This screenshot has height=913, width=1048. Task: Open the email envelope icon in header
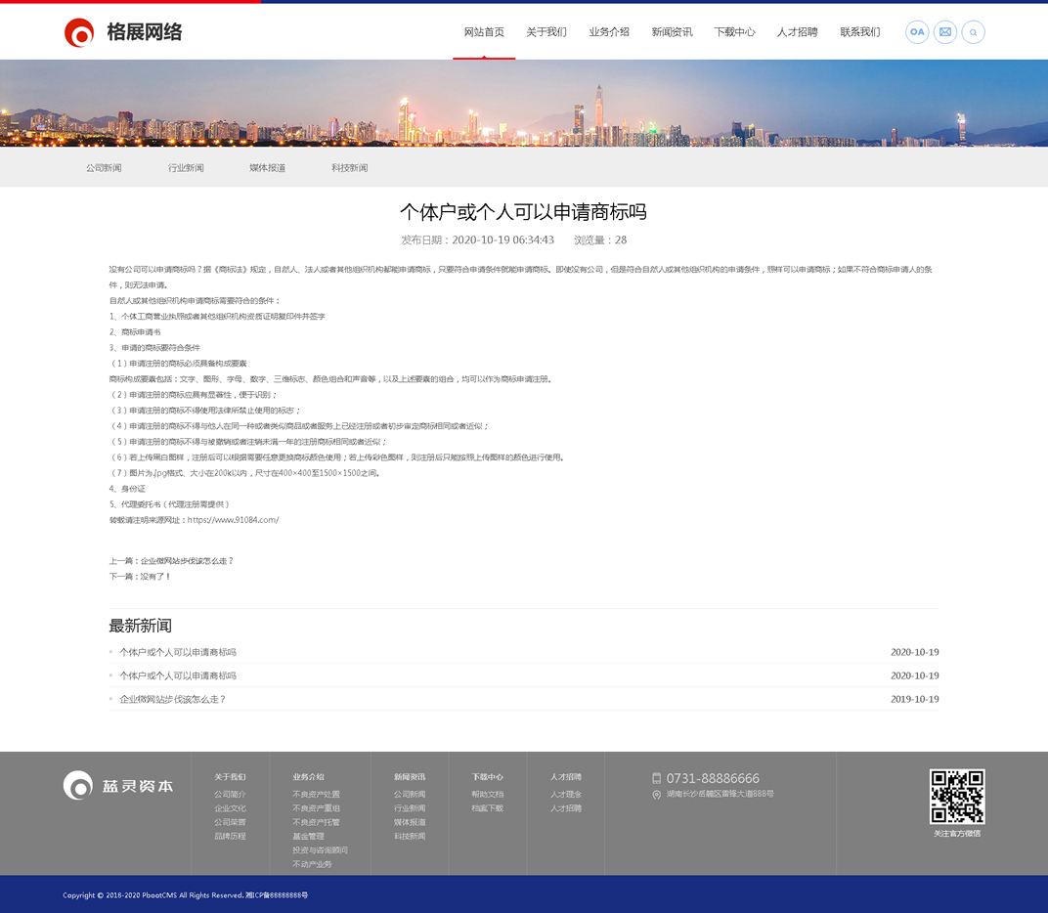click(945, 32)
